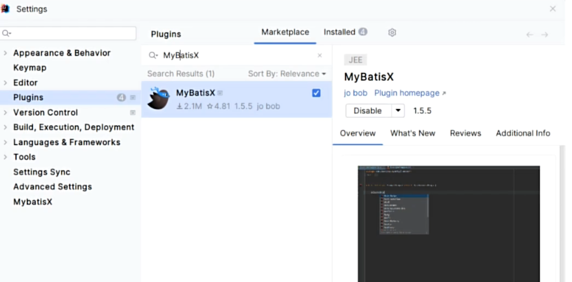Click the 1.5.5 version beside Disable
Viewport: 572px width, 282px height.
click(422, 111)
